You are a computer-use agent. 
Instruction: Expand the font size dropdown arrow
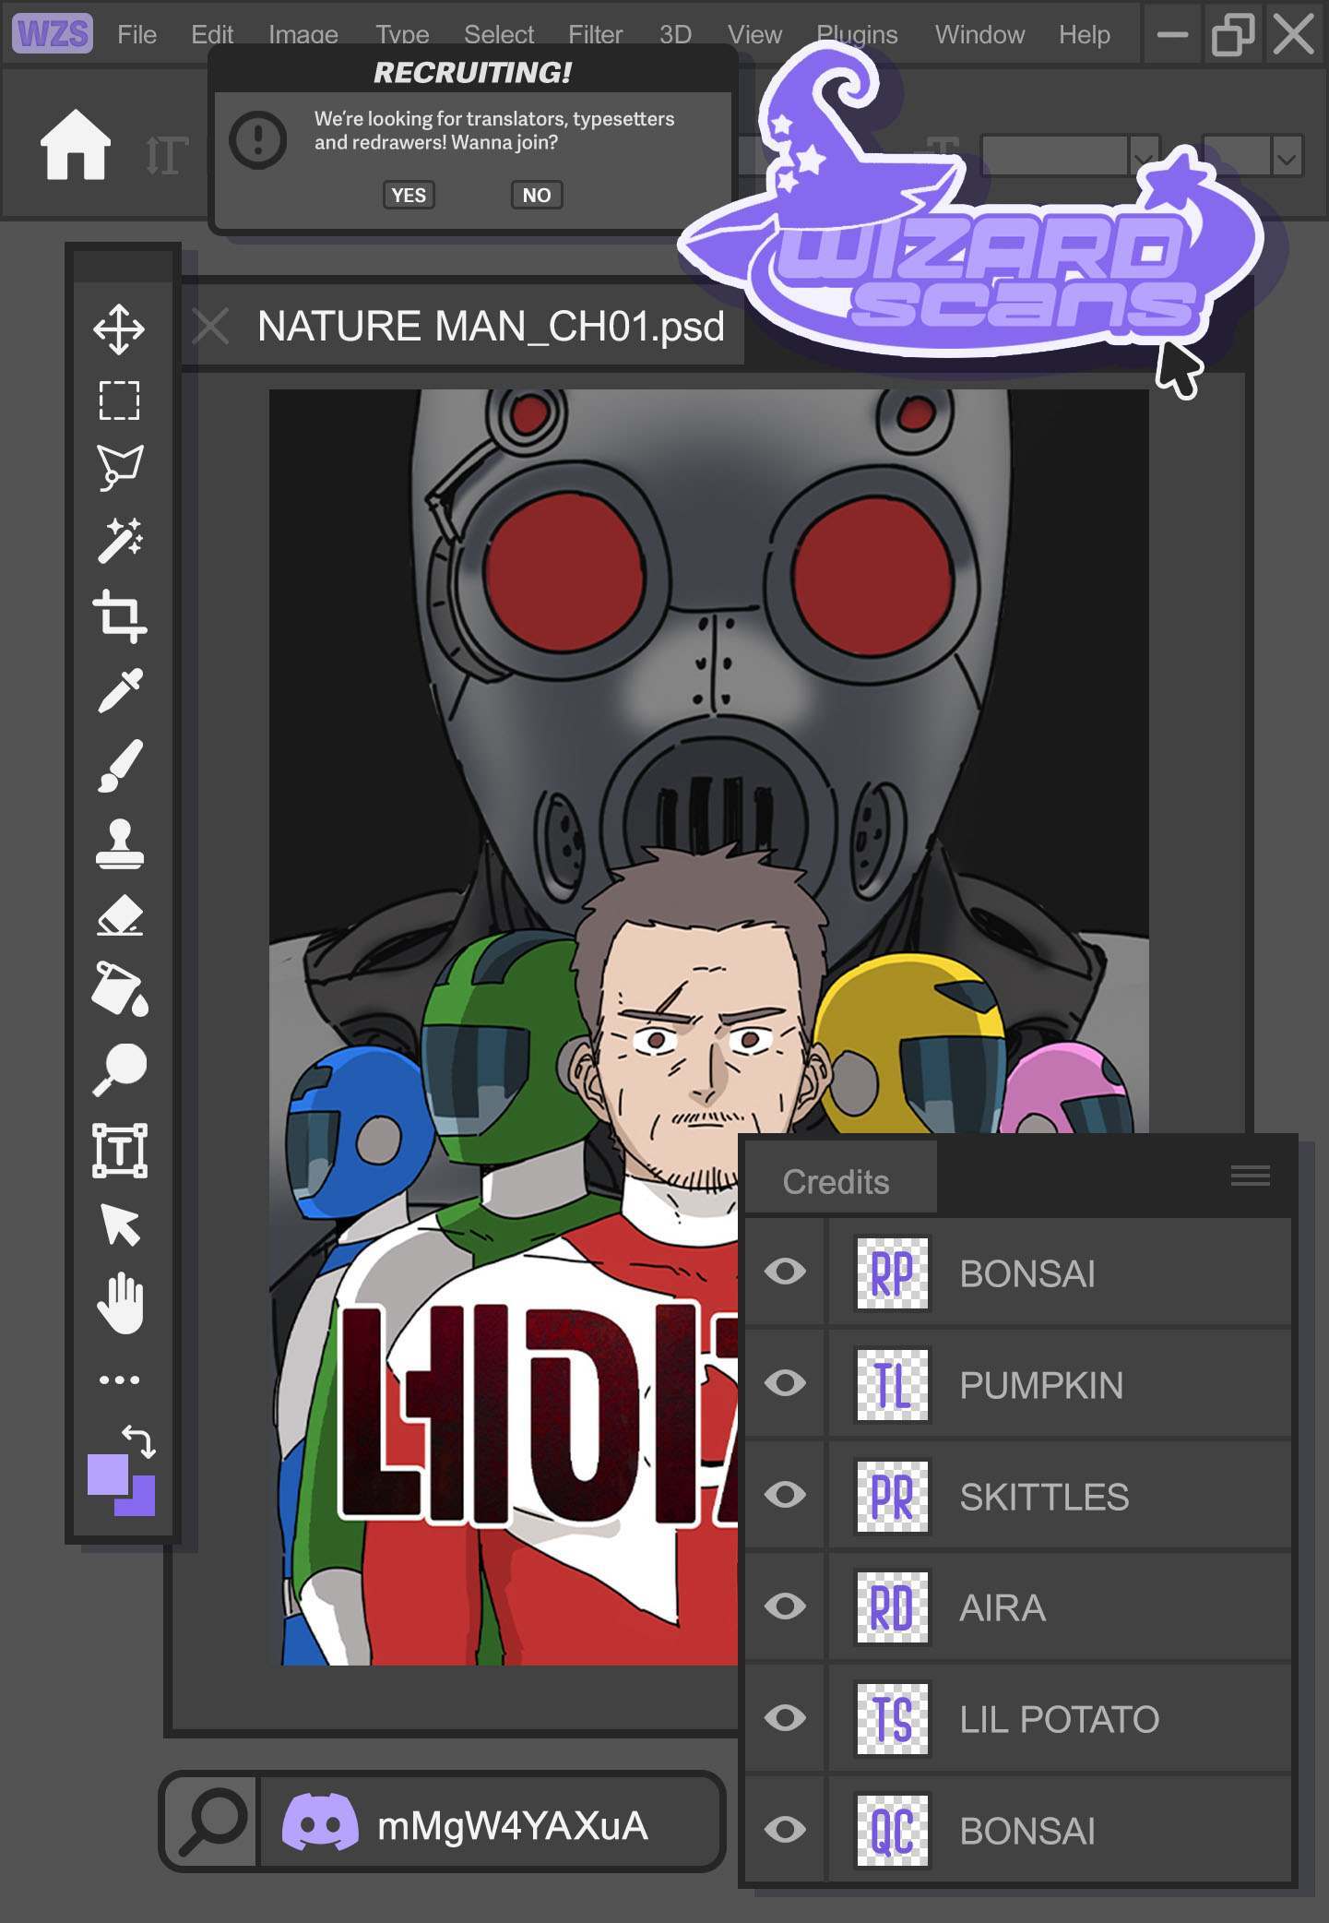tap(1287, 158)
